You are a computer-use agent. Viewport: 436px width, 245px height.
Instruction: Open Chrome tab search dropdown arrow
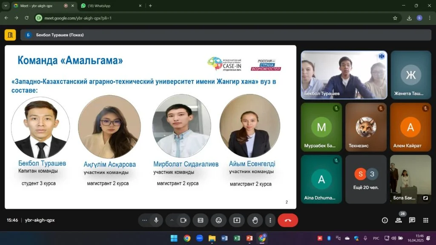coord(6,6)
